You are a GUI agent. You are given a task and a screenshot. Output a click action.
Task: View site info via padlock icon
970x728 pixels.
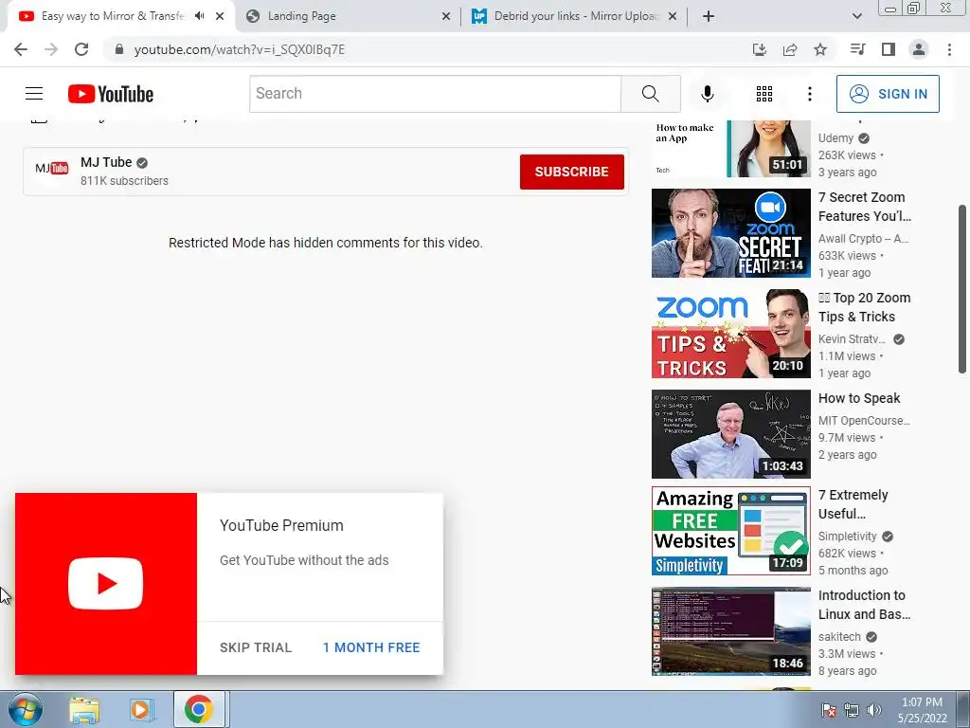click(x=119, y=49)
